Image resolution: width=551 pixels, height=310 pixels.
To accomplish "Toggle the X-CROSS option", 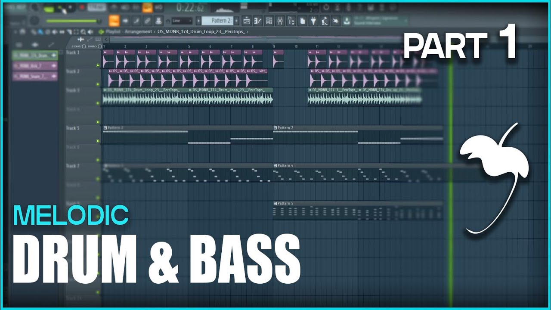I will coord(84,46).
